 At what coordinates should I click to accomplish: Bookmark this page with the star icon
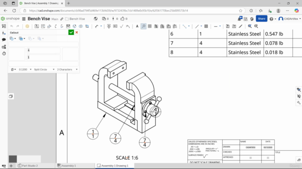241,11
